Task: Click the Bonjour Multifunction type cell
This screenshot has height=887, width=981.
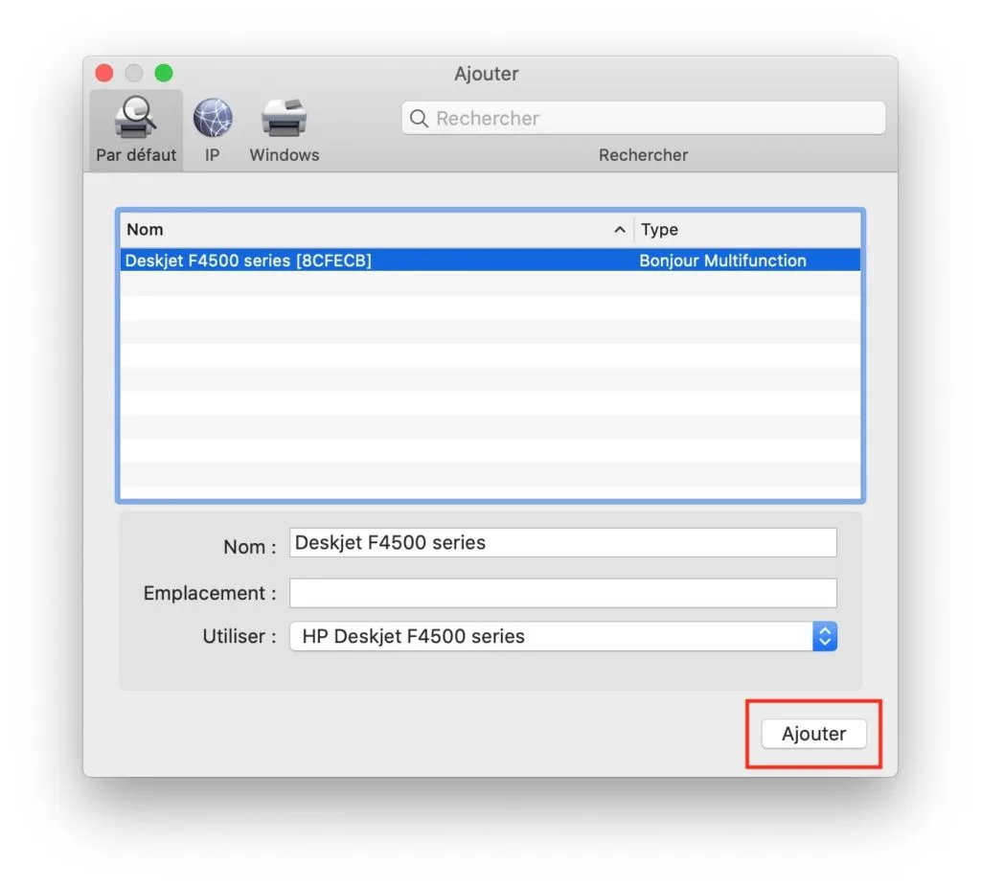Action: pyautogui.click(x=722, y=261)
